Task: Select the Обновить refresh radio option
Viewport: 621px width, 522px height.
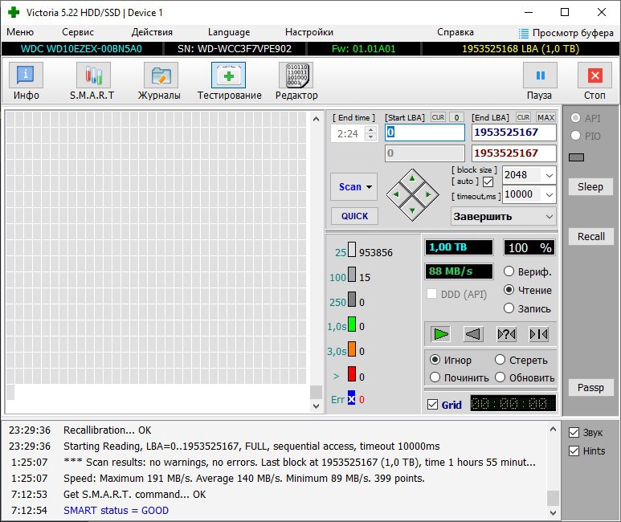Action: point(500,377)
